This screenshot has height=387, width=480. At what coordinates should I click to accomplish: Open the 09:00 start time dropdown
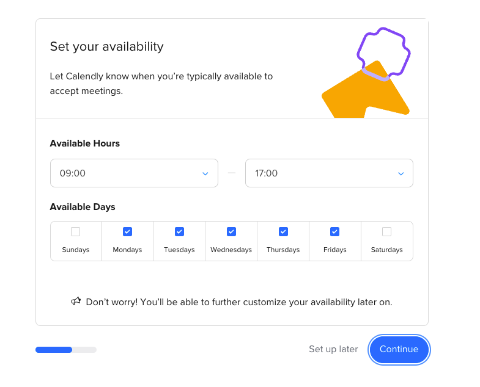point(134,173)
